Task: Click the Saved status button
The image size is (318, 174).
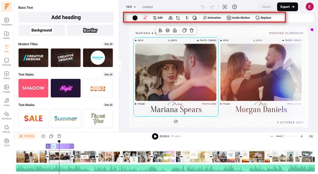Action: (x=266, y=7)
